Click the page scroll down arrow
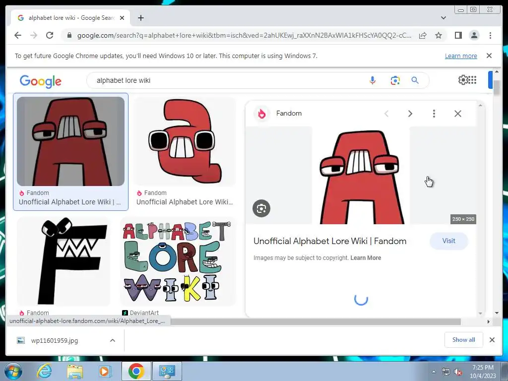The width and height of the screenshot is (508, 381). point(497,313)
